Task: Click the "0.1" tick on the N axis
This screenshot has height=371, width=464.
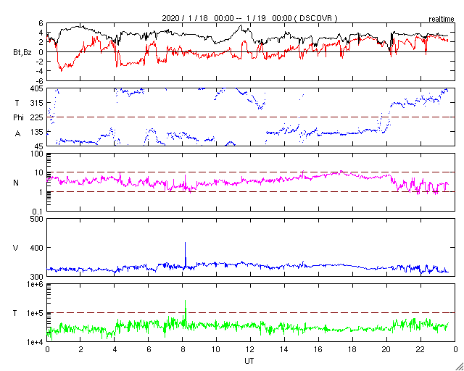Action: [x=38, y=211]
